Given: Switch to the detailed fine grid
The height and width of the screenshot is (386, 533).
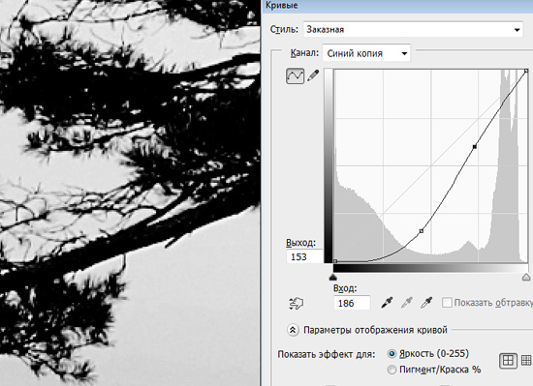Looking at the screenshot, I should (526, 361).
